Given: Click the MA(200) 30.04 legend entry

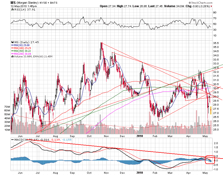Looking at the screenshot, I should tap(22, 54).
